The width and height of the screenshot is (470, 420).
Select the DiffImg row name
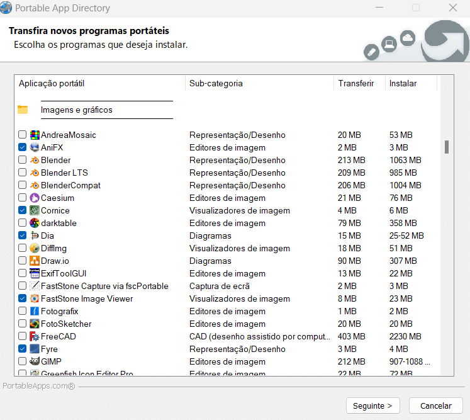click(53, 248)
